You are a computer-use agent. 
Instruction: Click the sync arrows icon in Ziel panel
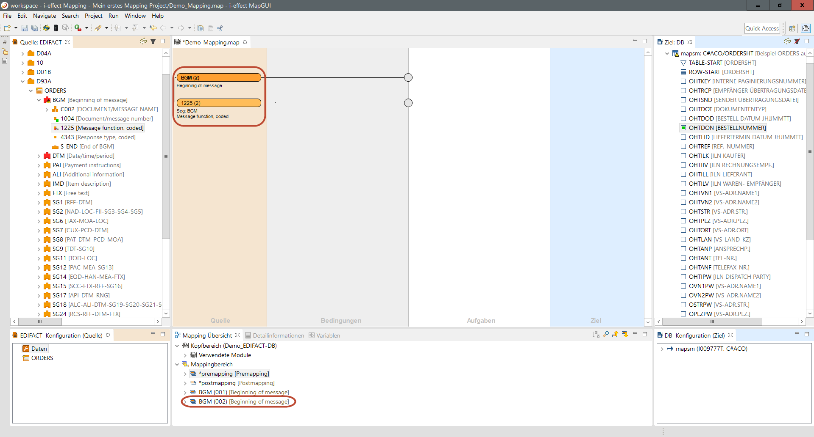pyautogui.click(x=787, y=41)
